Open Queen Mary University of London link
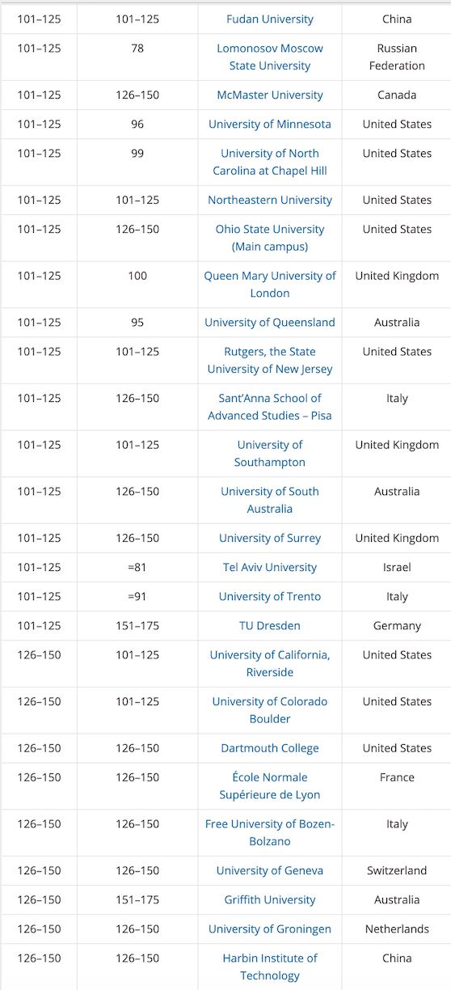This screenshot has width=451, height=990. point(270,284)
